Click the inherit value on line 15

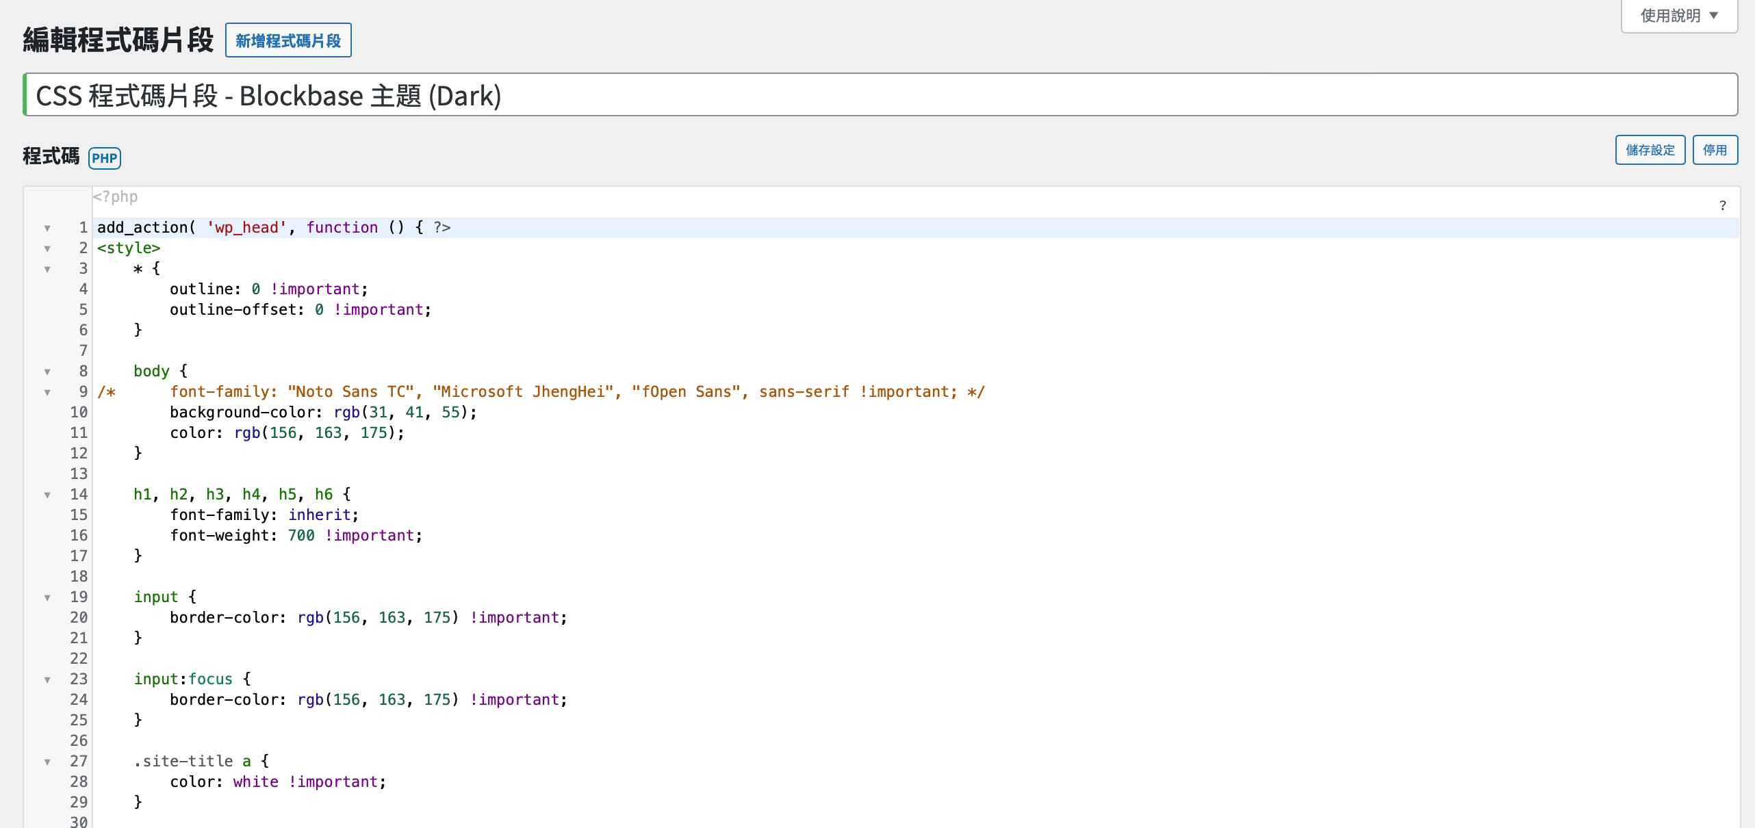320,515
